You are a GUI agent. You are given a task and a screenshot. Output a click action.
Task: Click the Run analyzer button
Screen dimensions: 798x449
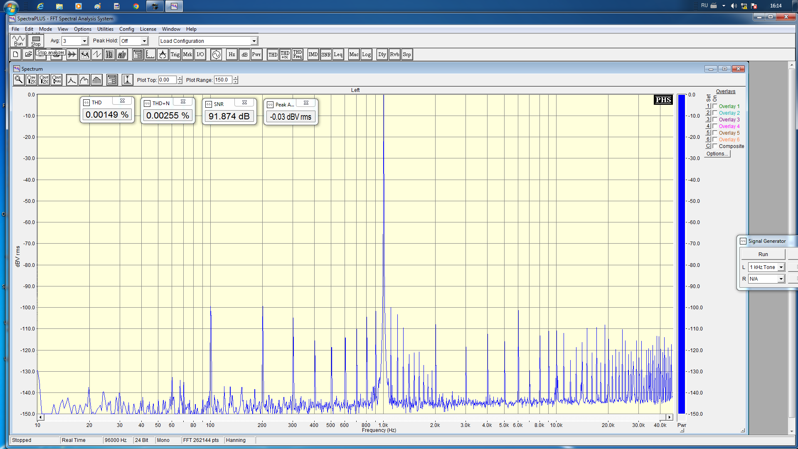coord(19,41)
